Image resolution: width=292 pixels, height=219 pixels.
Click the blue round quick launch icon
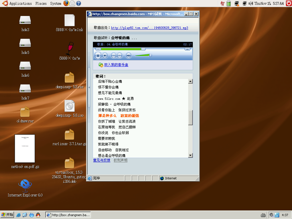(32, 215)
